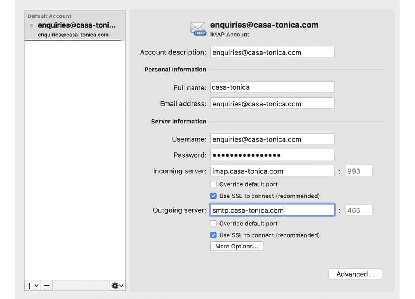Click the minus remove account button
Viewport: 415px width, 299px height.
tap(46, 286)
